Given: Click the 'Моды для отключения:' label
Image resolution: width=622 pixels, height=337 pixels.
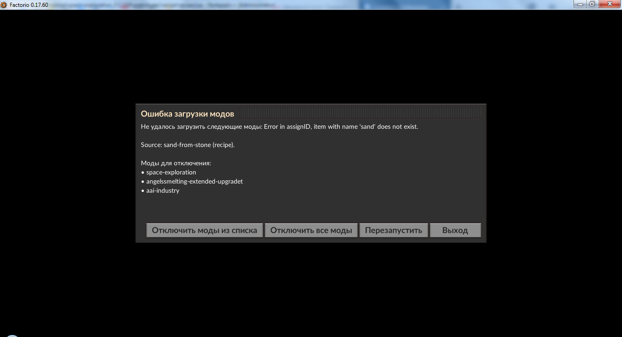Looking at the screenshot, I should pos(176,163).
